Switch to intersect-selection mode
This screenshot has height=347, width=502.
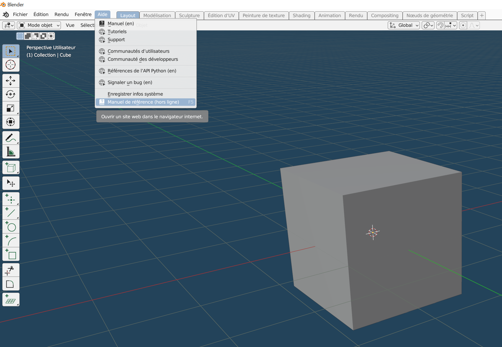pos(51,36)
